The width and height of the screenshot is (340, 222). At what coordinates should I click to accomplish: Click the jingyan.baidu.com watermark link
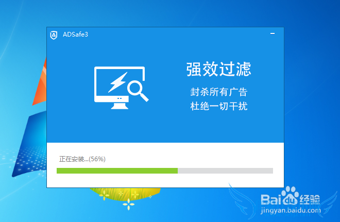pos(291,210)
